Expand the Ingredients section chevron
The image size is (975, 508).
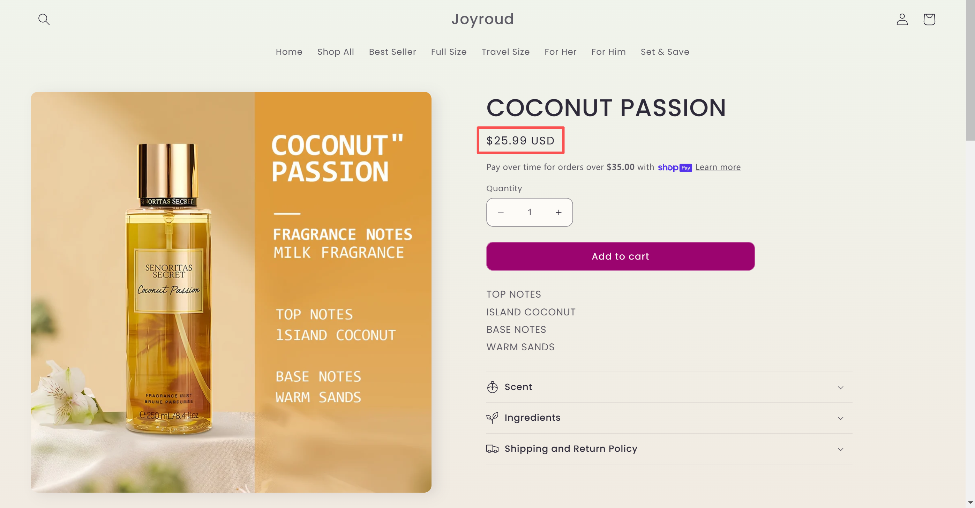point(840,418)
